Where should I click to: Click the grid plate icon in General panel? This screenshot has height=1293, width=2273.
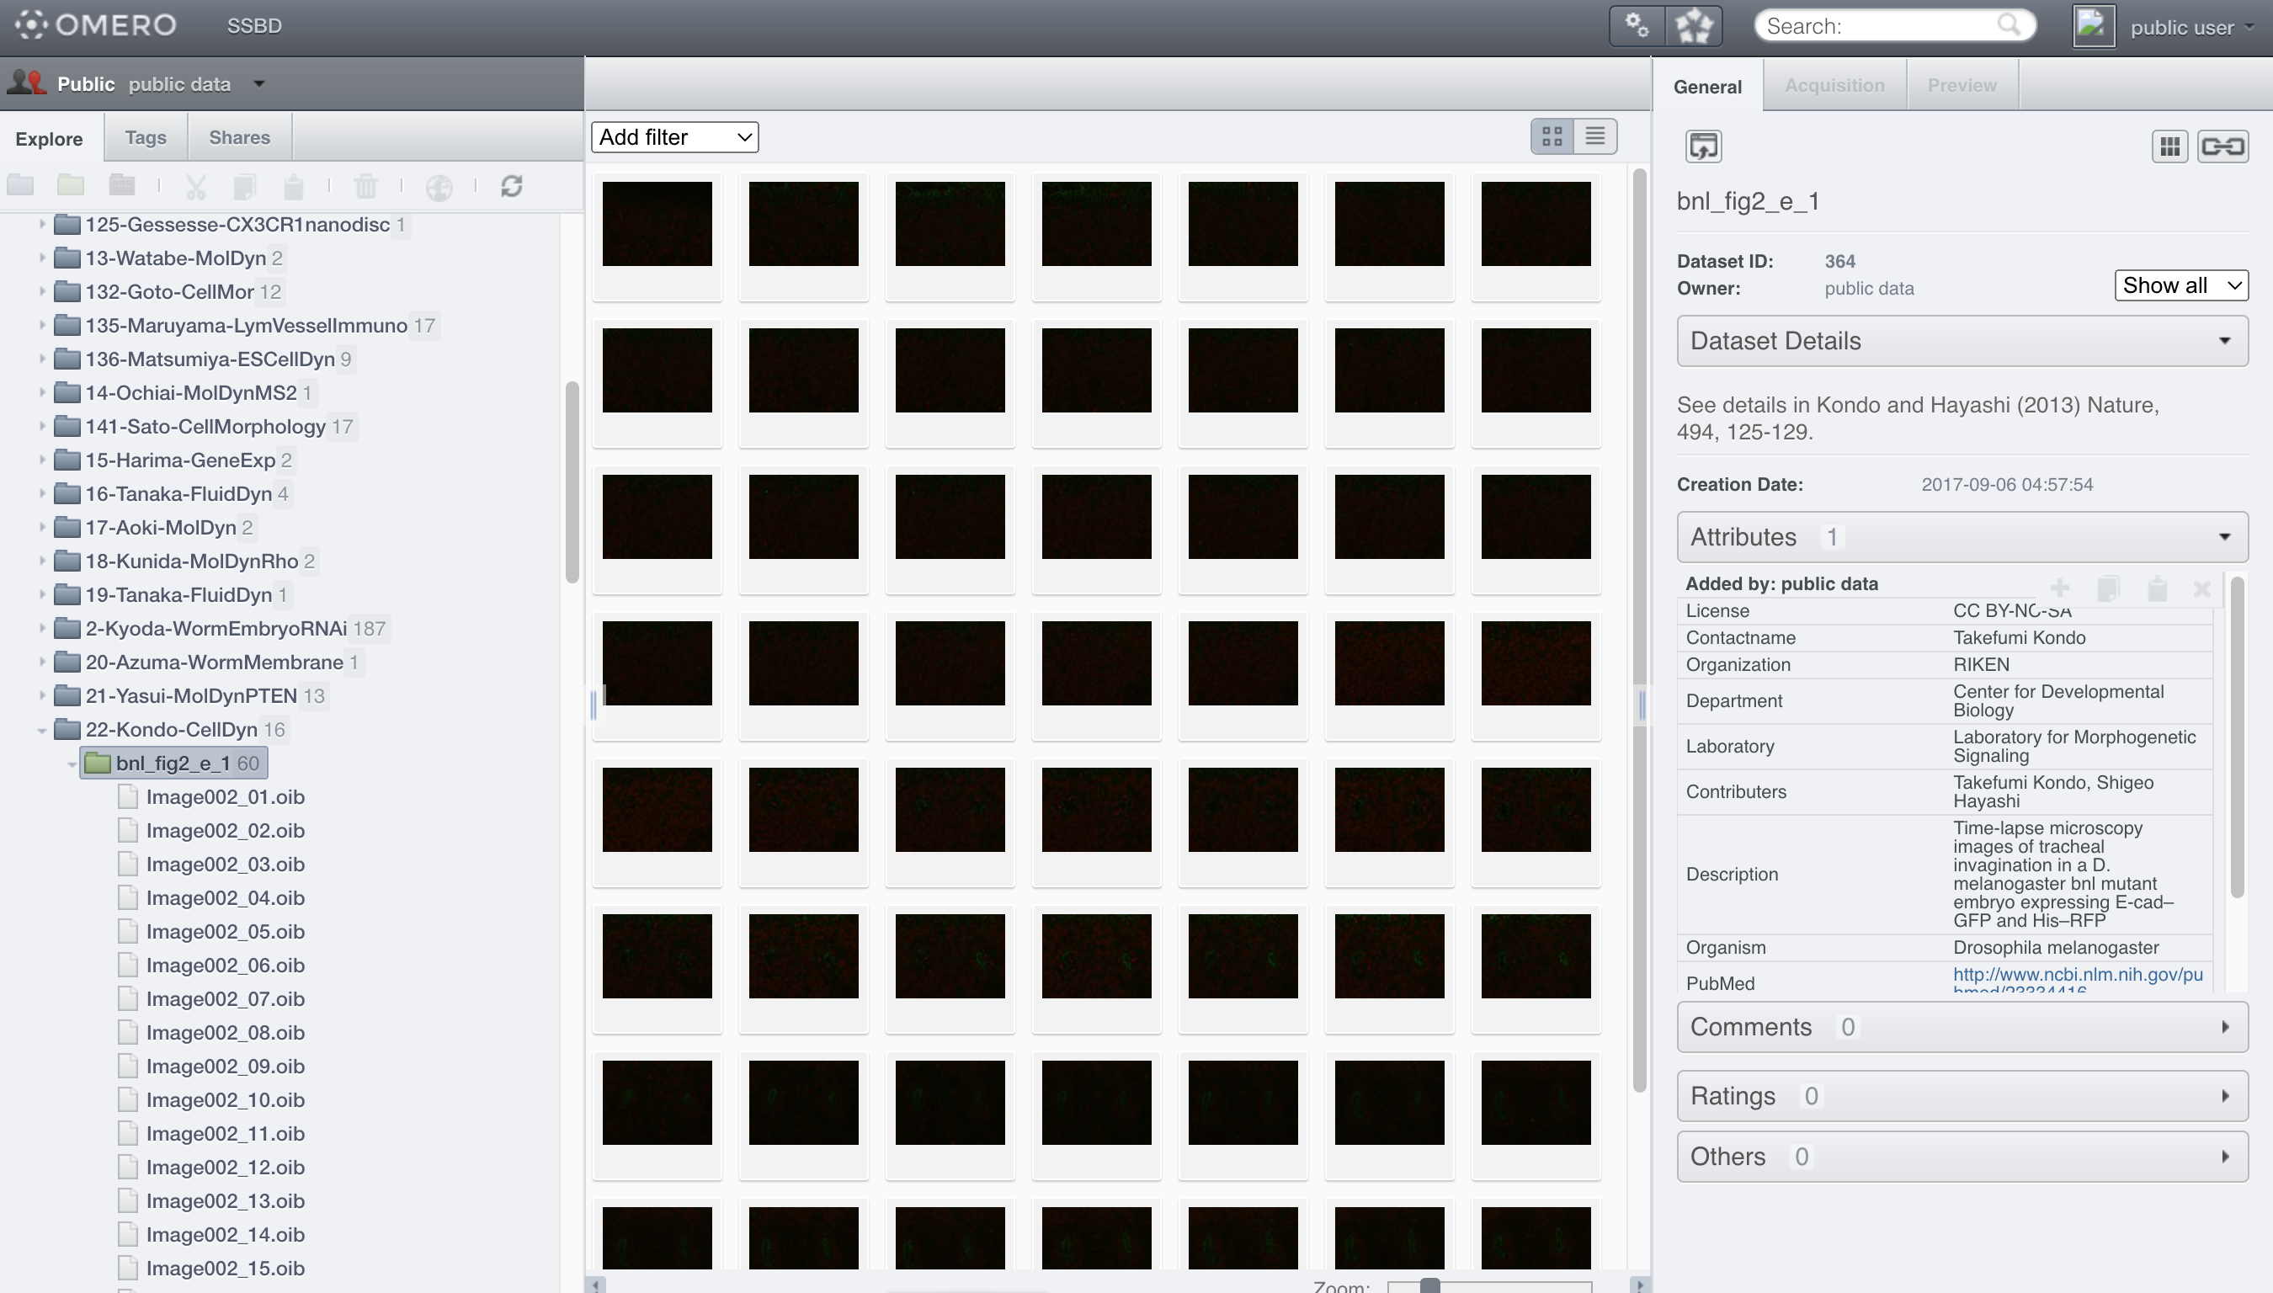click(x=2169, y=146)
